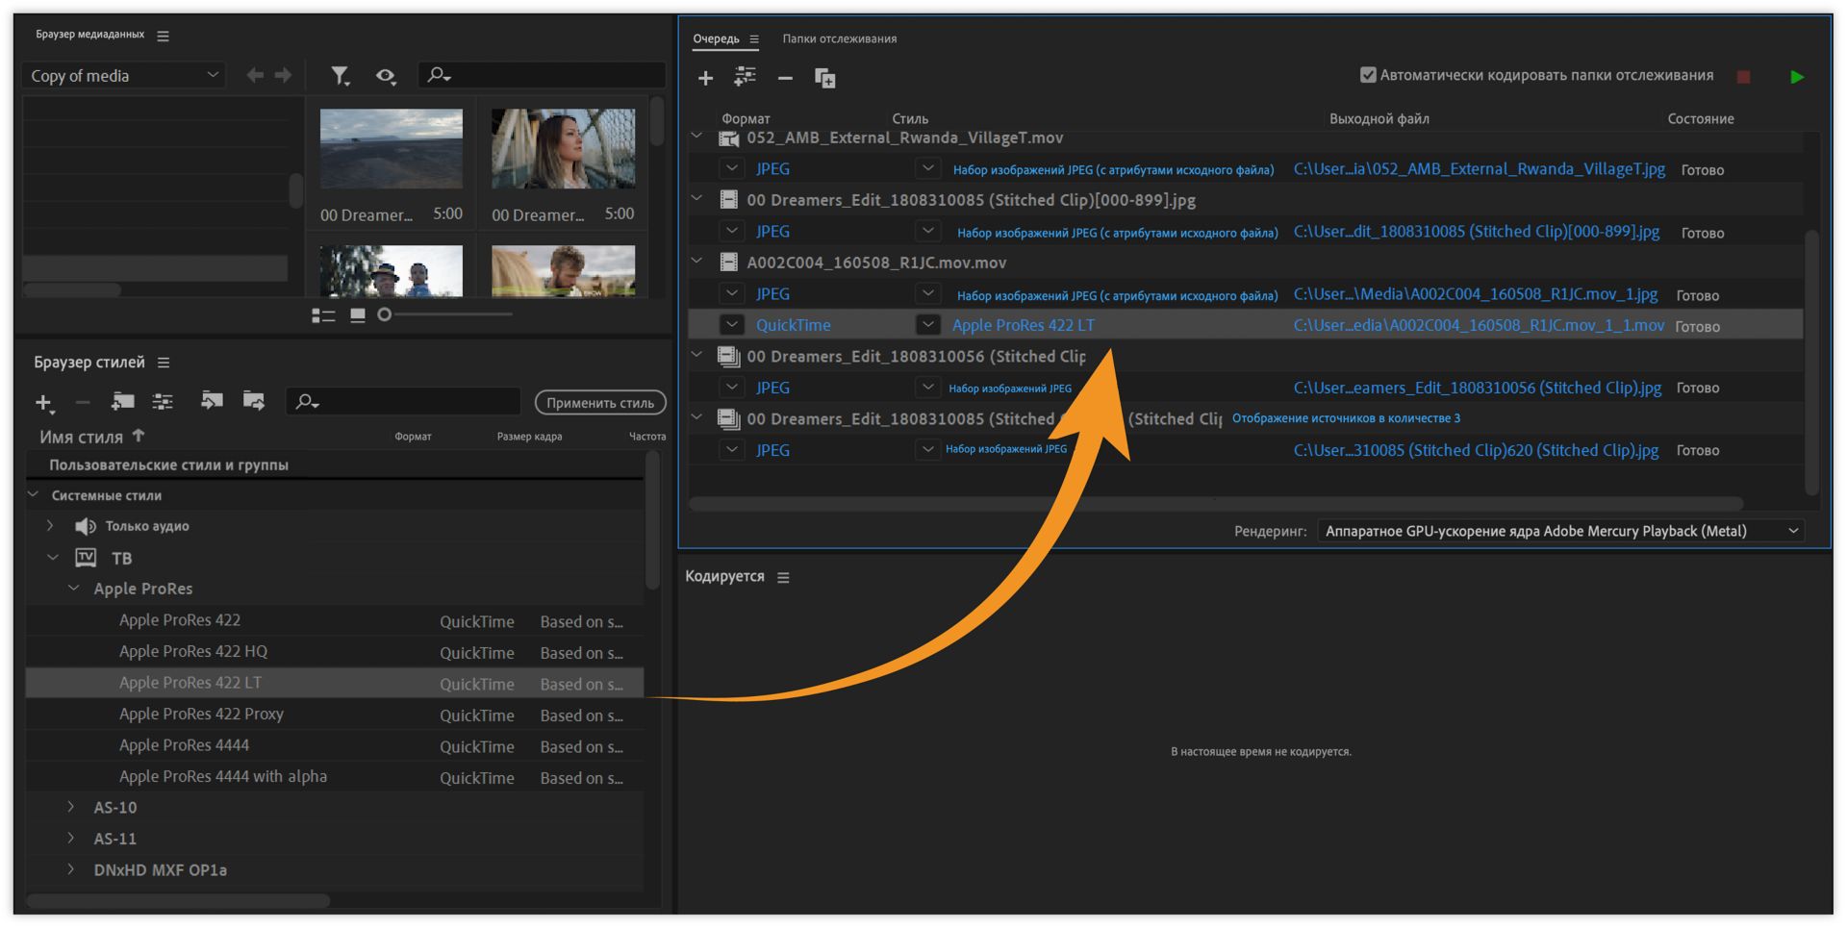Expand the AS-10 style group
The width and height of the screenshot is (1847, 929).
(x=71, y=807)
